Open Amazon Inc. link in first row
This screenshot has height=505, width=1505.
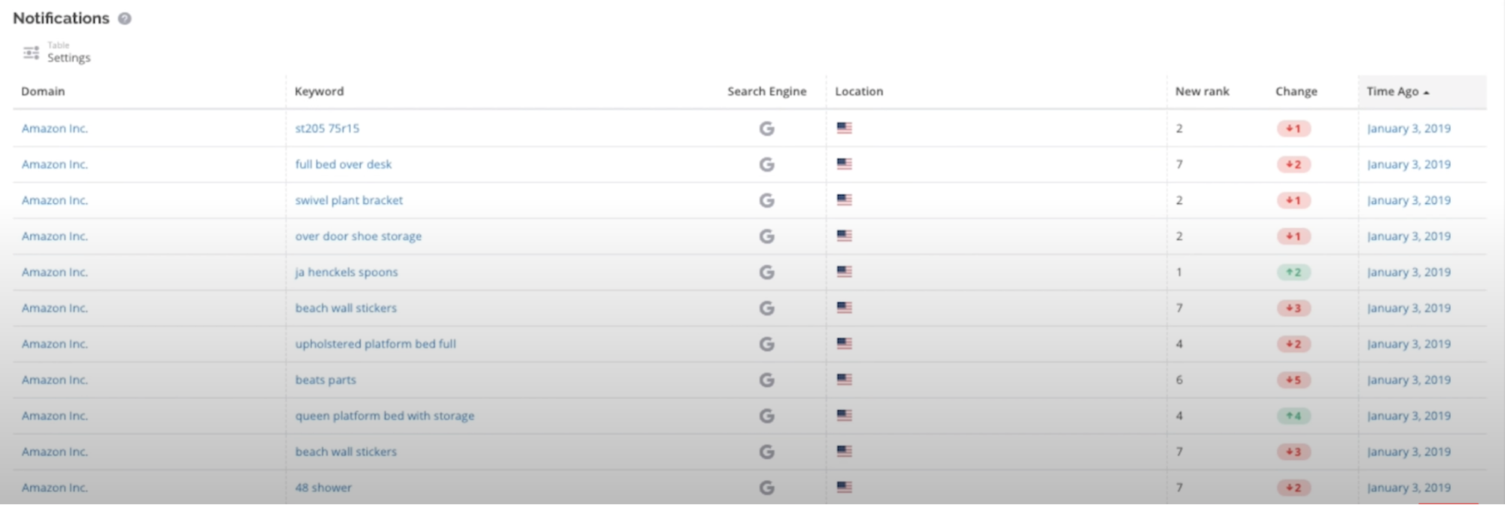[x=54, y=129]
